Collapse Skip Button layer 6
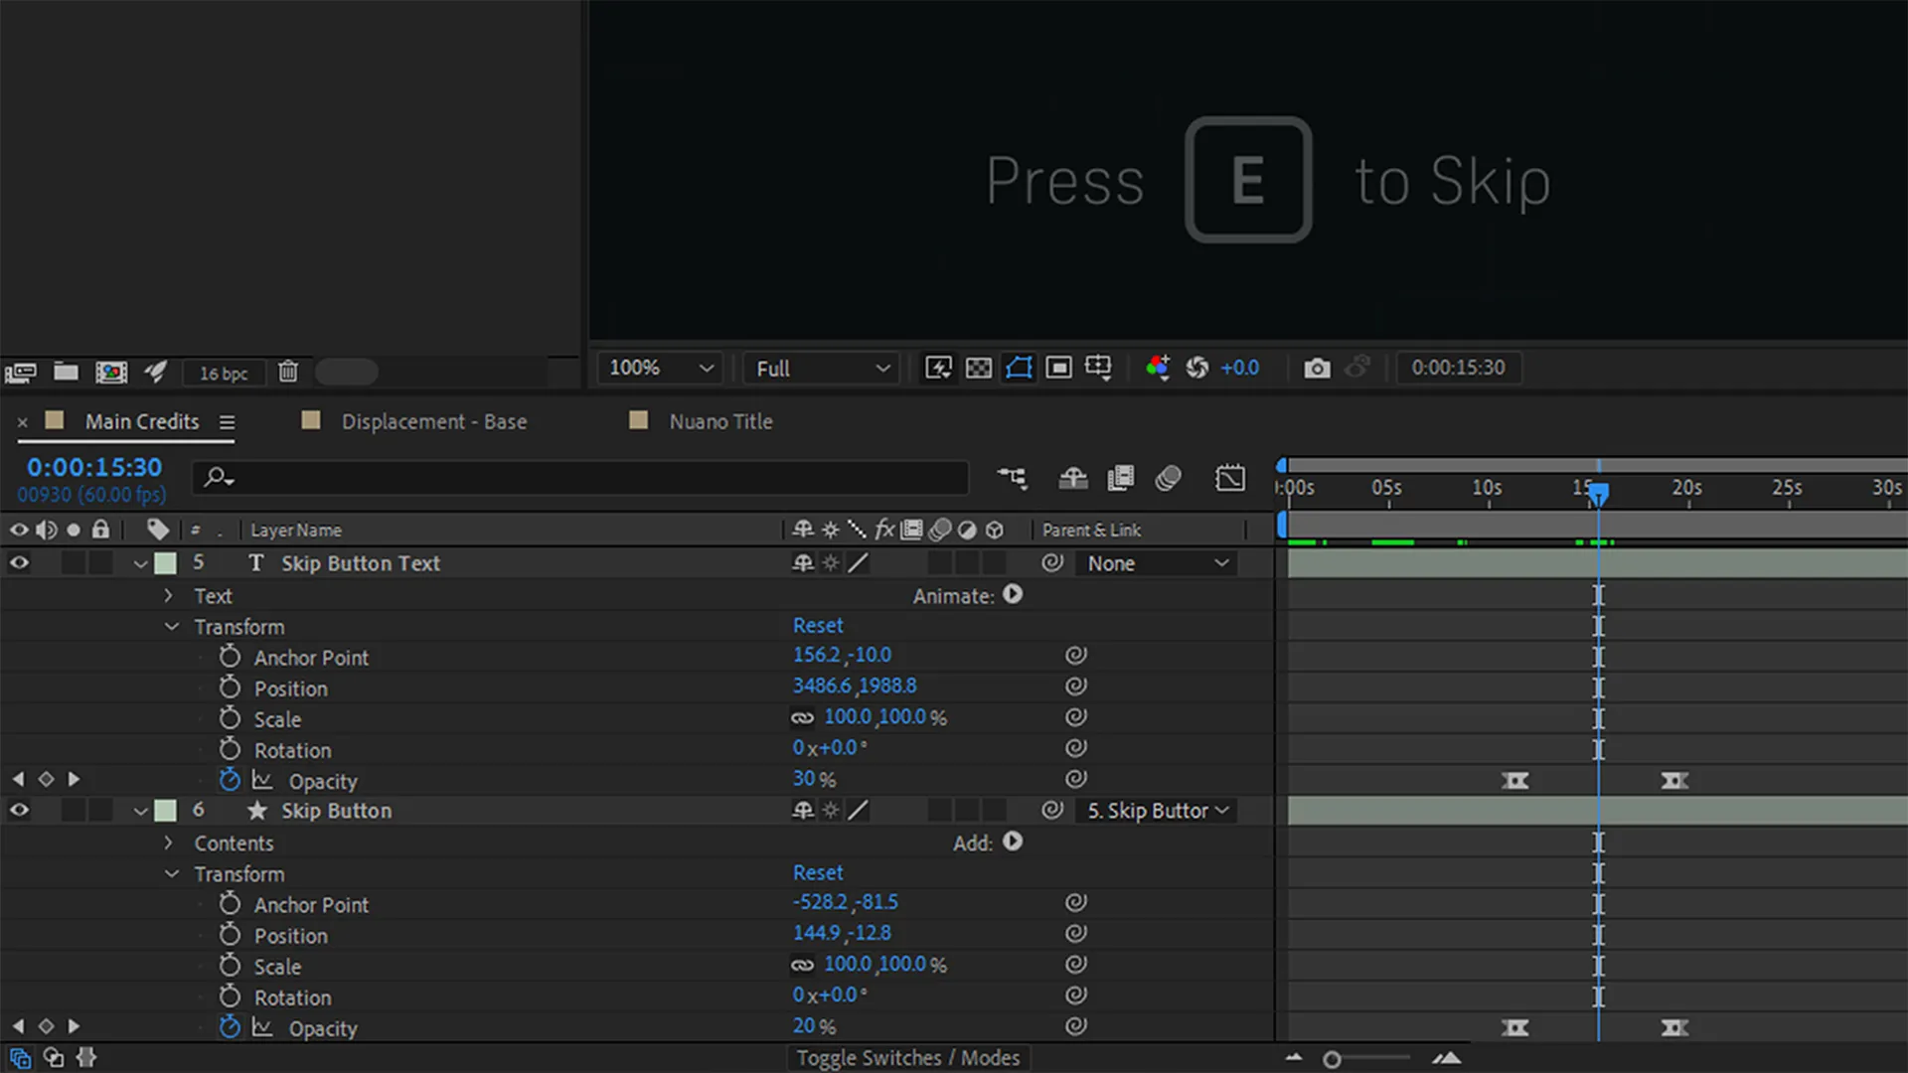Viewport: 1908px width, 1073px height. point(140,811)
